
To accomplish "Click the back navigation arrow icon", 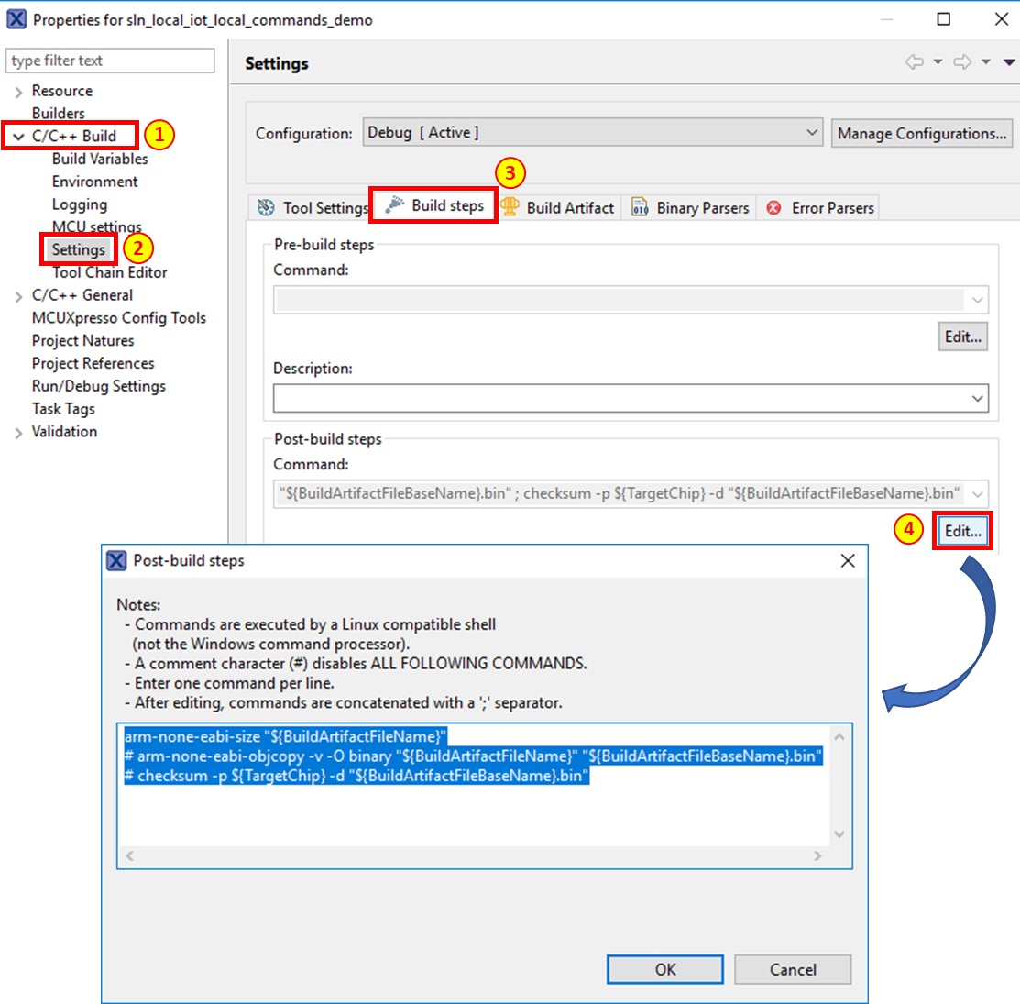I will coord(914,62).
